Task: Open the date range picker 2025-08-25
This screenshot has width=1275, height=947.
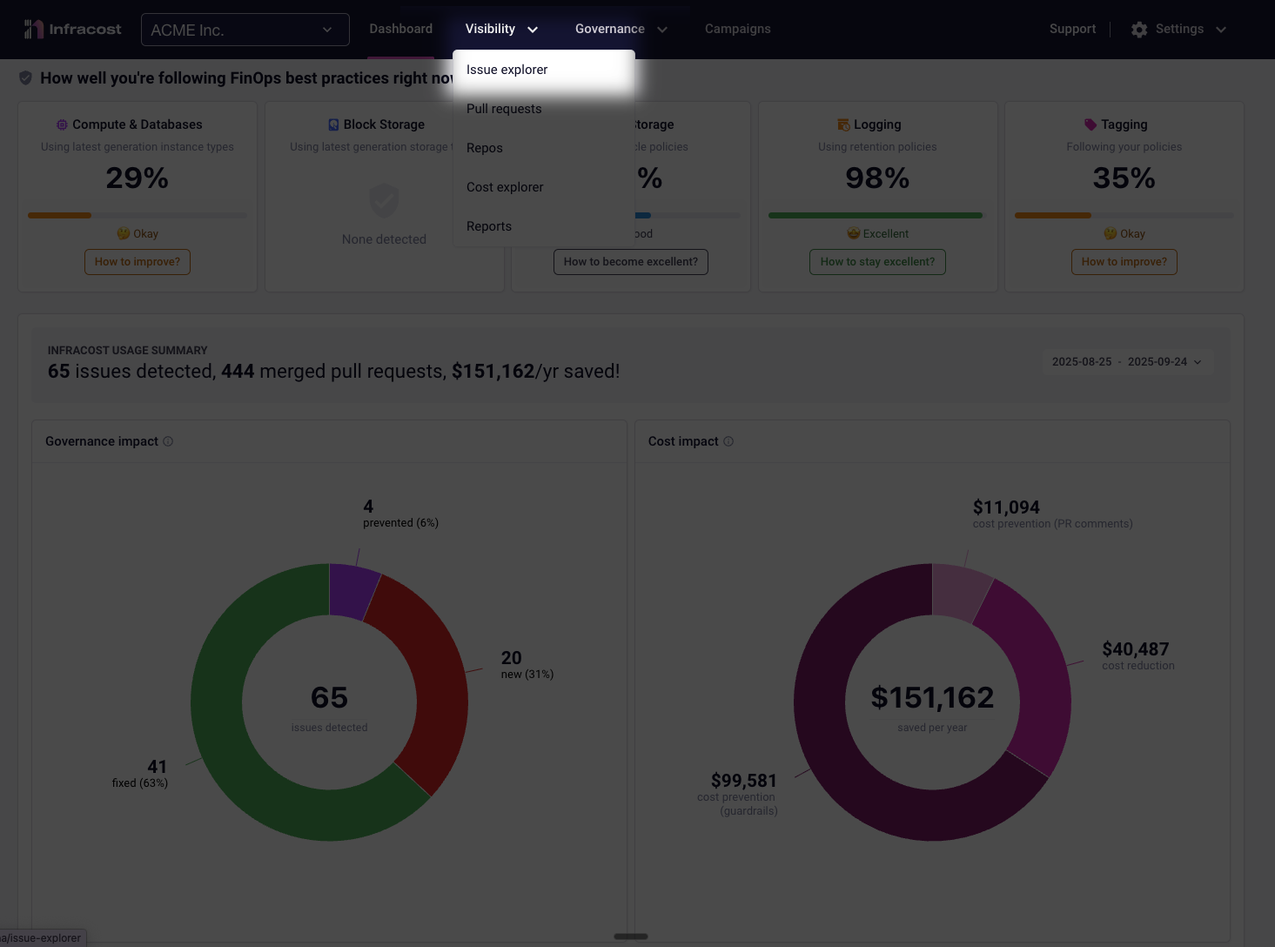Action: 1126,362
